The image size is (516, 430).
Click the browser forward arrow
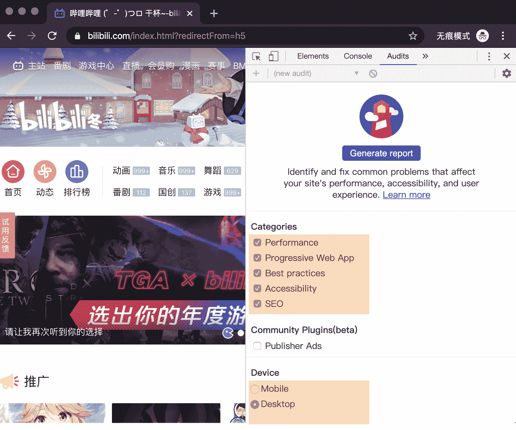tap(32, 36)
